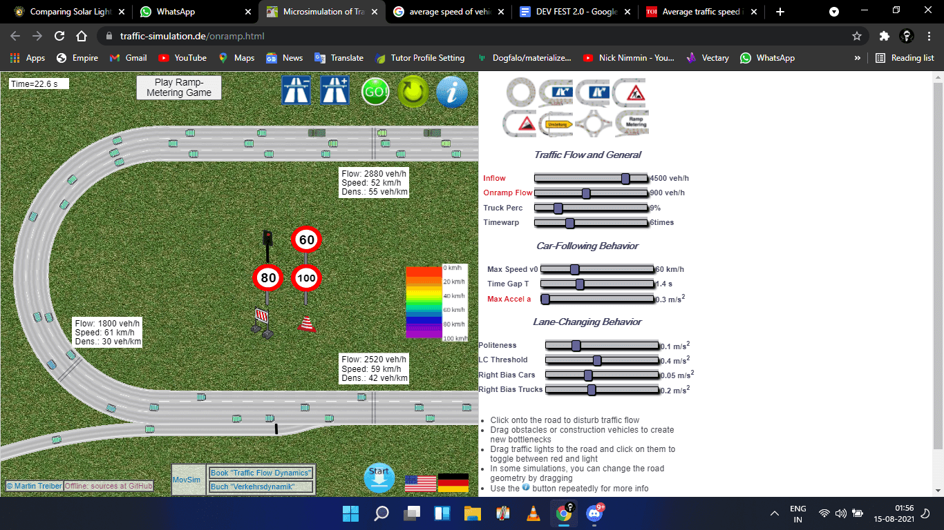Click the Politeness slider
This screenshot has height=530, width=944.
coord(602,346)
